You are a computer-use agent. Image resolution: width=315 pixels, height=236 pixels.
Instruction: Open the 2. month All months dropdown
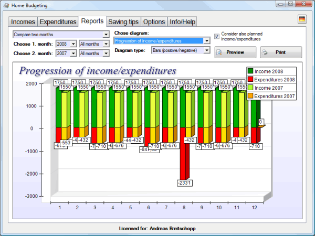pos(106,53)
